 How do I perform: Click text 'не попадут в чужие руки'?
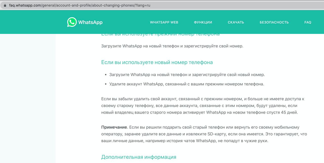[242, 141]
